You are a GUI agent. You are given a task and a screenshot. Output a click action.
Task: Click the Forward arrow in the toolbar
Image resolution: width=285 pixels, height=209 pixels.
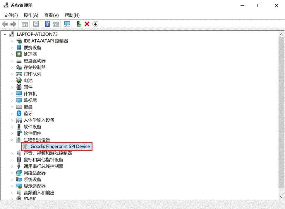click(x=13, y=24)
